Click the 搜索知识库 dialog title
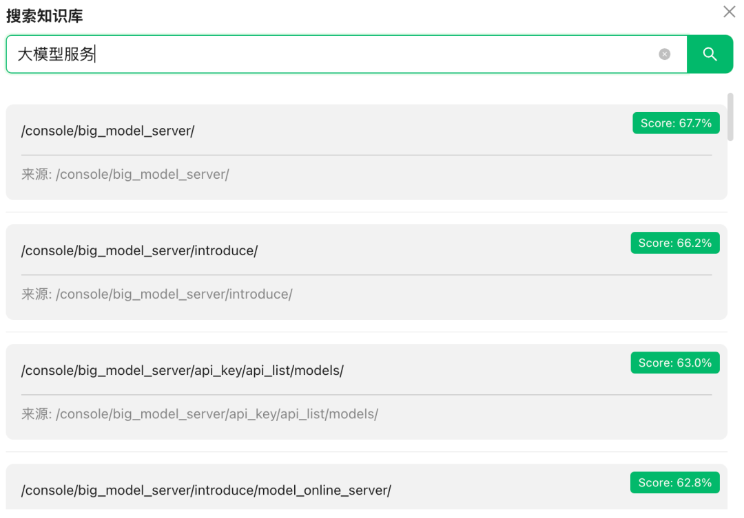 tap(45, 16)
